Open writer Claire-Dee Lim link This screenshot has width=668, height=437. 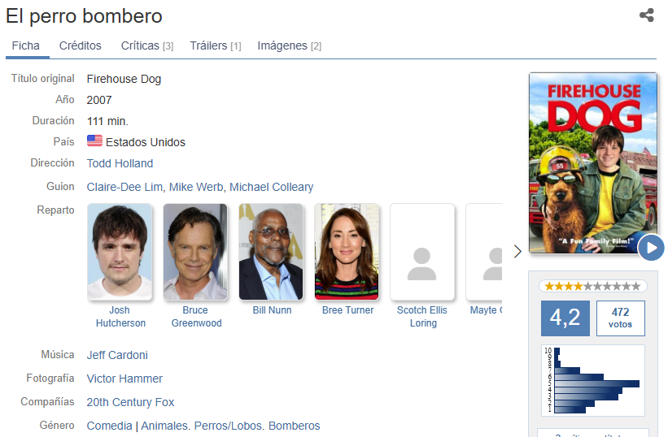(124, 187)
